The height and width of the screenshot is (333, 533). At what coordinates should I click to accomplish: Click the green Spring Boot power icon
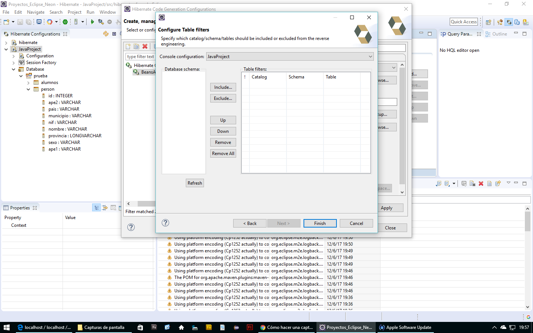(65, 22)
